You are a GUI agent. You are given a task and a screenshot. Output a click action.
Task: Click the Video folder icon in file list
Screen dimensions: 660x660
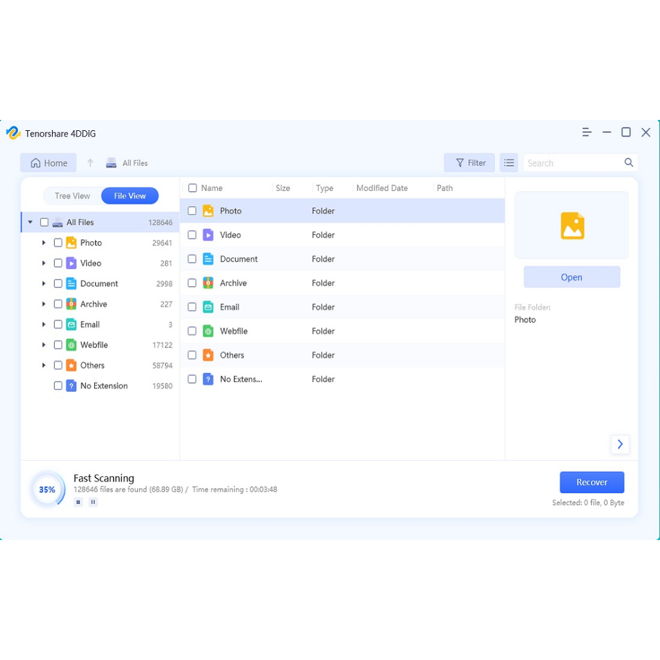pos(208,235)
